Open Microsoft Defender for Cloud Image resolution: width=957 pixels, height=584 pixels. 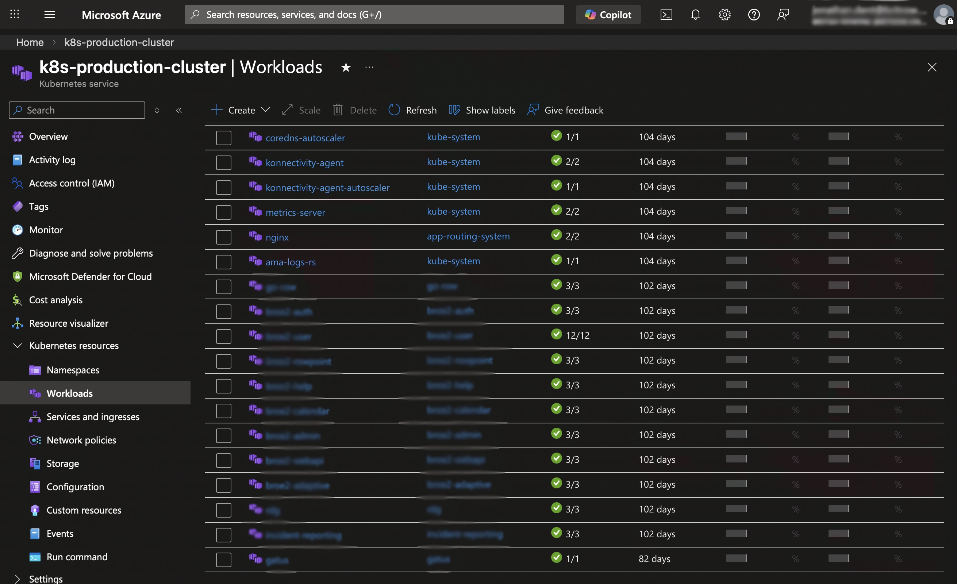pos(91,276)
